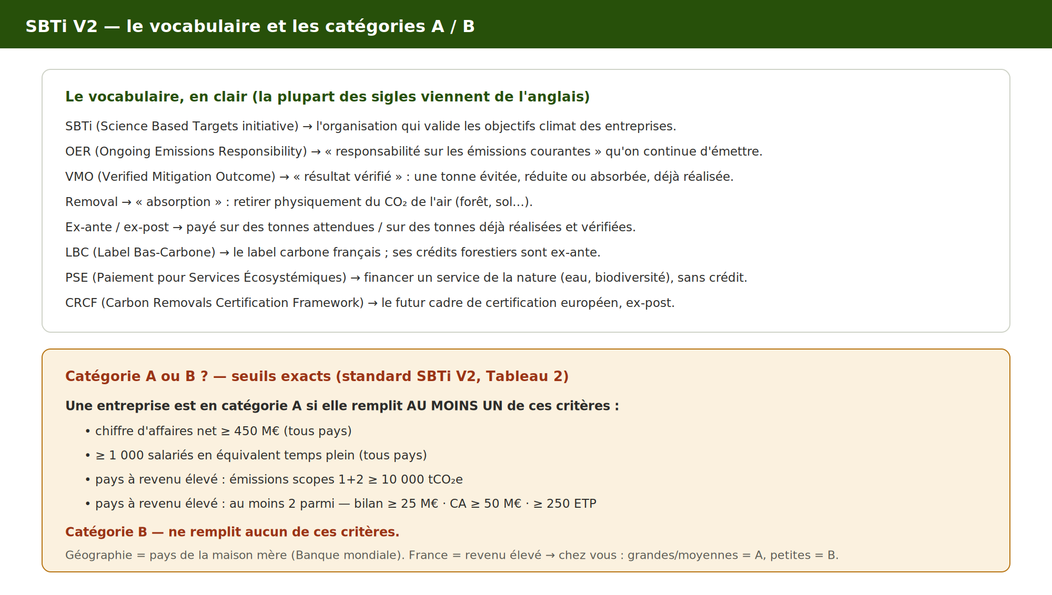
Task: Select the line 'OER (Ongoing Emissions Responsibility)'
Action: coord(413,151)
